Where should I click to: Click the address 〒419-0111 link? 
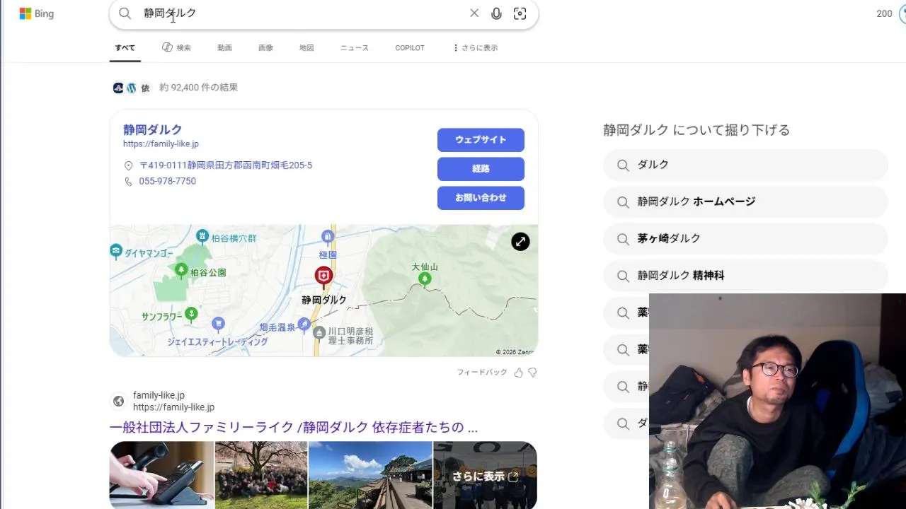click(226, 165)
